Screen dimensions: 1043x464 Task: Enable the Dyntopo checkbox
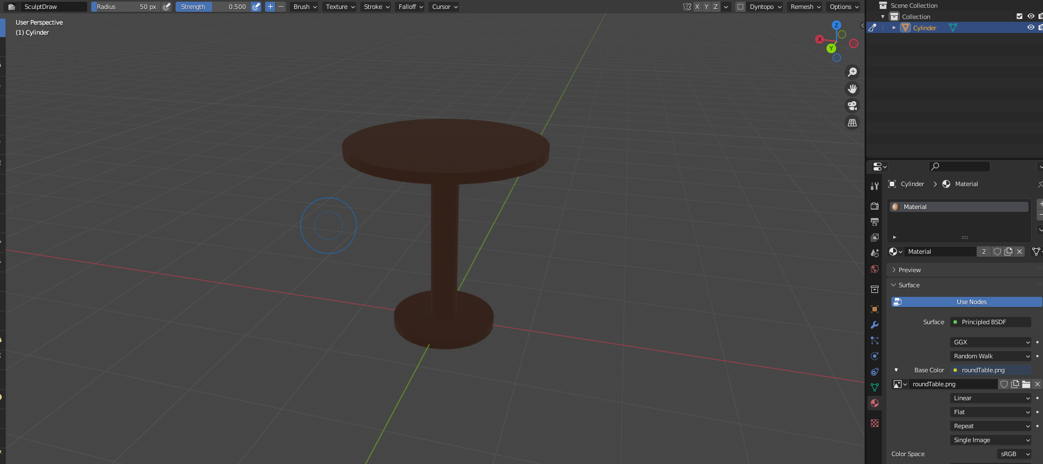(740, 7)
